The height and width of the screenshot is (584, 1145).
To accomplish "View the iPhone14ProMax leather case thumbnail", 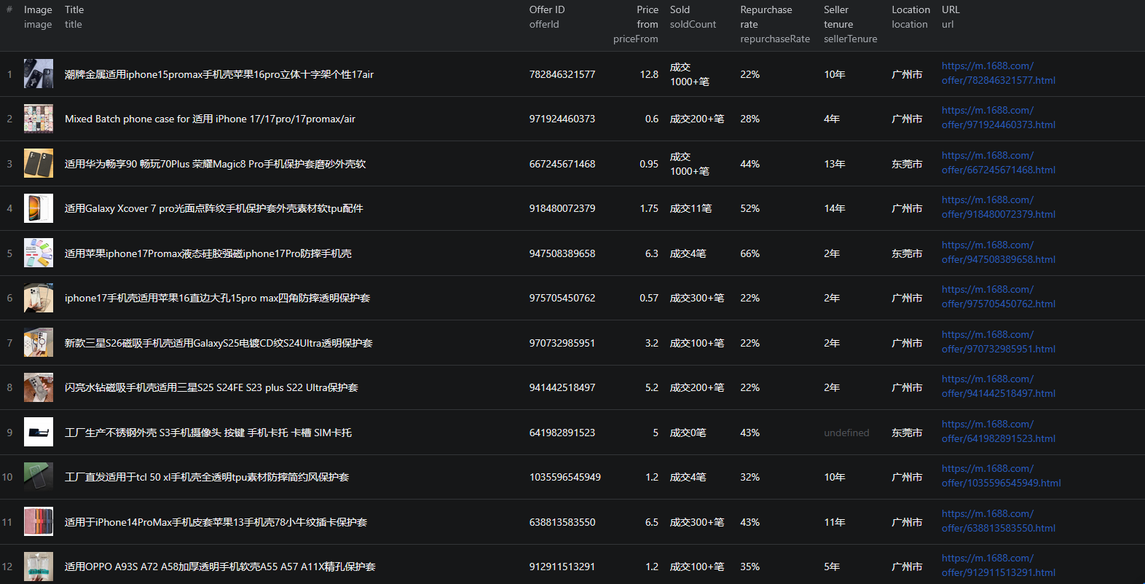I will pyautogui.click(x=39, y=522).
